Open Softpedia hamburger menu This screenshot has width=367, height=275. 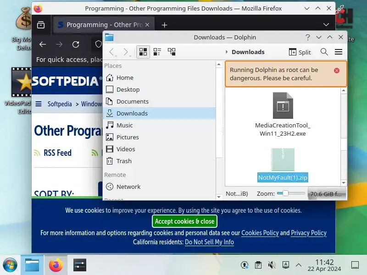coord(39,104)
